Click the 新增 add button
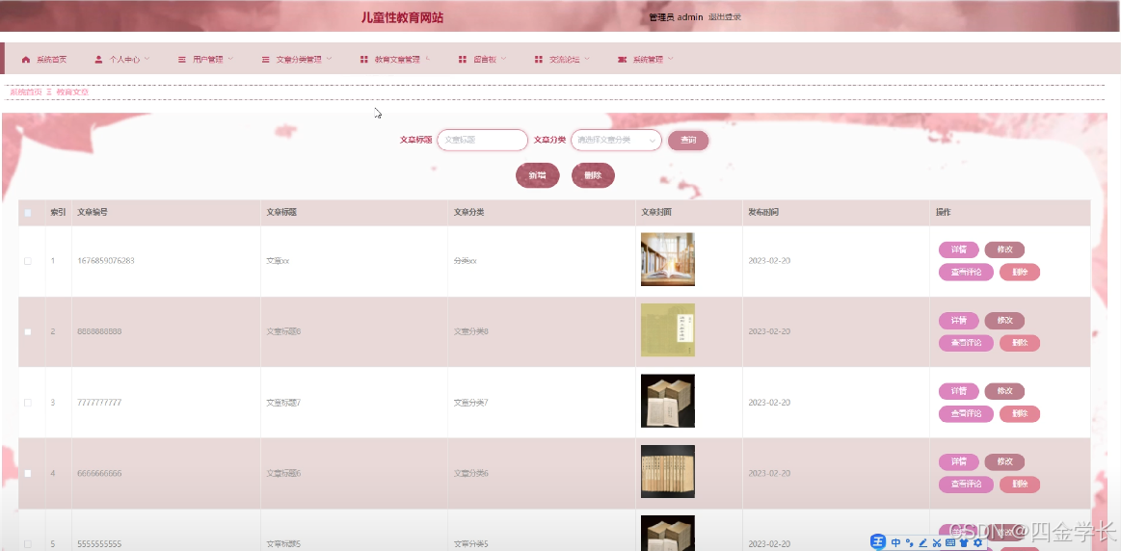 click(x=538, y=175)
